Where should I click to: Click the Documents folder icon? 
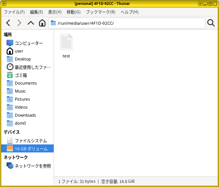click(x=10, y=83)
